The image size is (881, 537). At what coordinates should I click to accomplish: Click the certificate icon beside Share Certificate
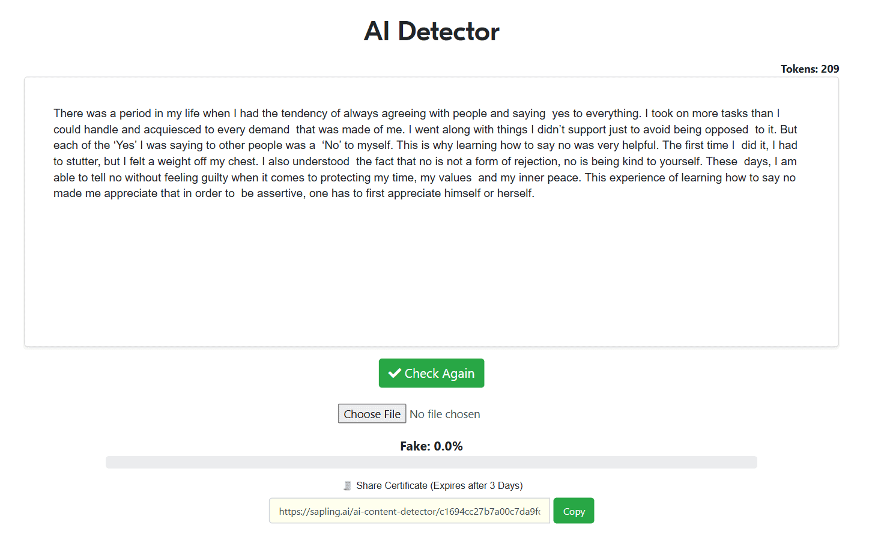[x=347, y=485]
